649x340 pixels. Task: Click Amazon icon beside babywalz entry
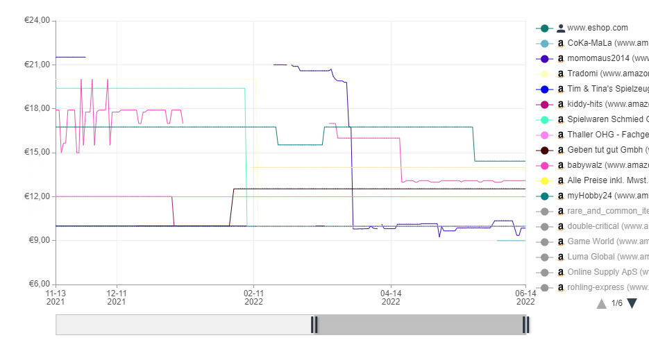point(561,165)
